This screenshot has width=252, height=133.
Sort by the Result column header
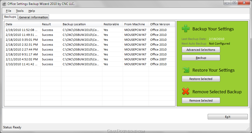[51, 24]
